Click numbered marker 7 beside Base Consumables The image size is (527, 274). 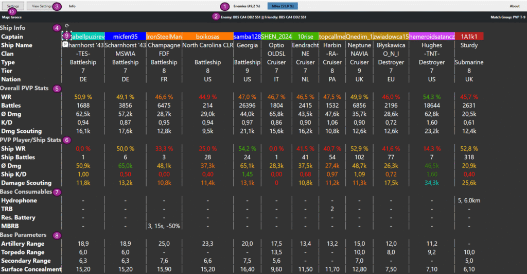click(57, 192)
